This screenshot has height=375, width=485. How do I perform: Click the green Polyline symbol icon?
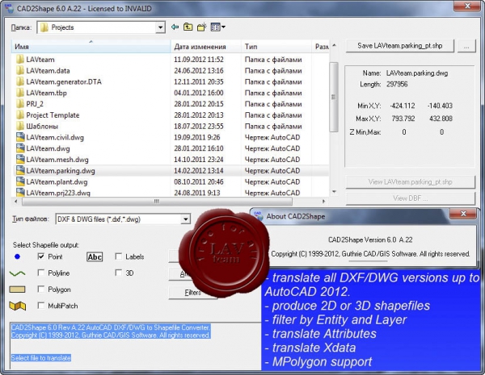17,273
